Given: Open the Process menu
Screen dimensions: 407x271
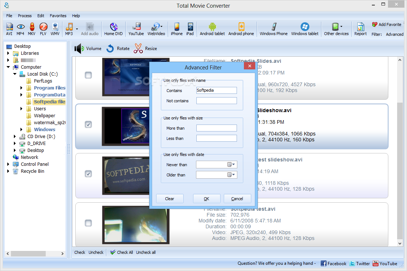Looking at the screenshot, I should (25, 16).
